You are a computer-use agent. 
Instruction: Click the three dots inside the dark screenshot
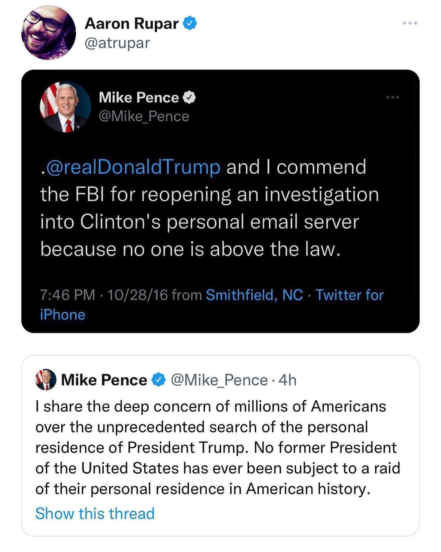tap(392, 97)
